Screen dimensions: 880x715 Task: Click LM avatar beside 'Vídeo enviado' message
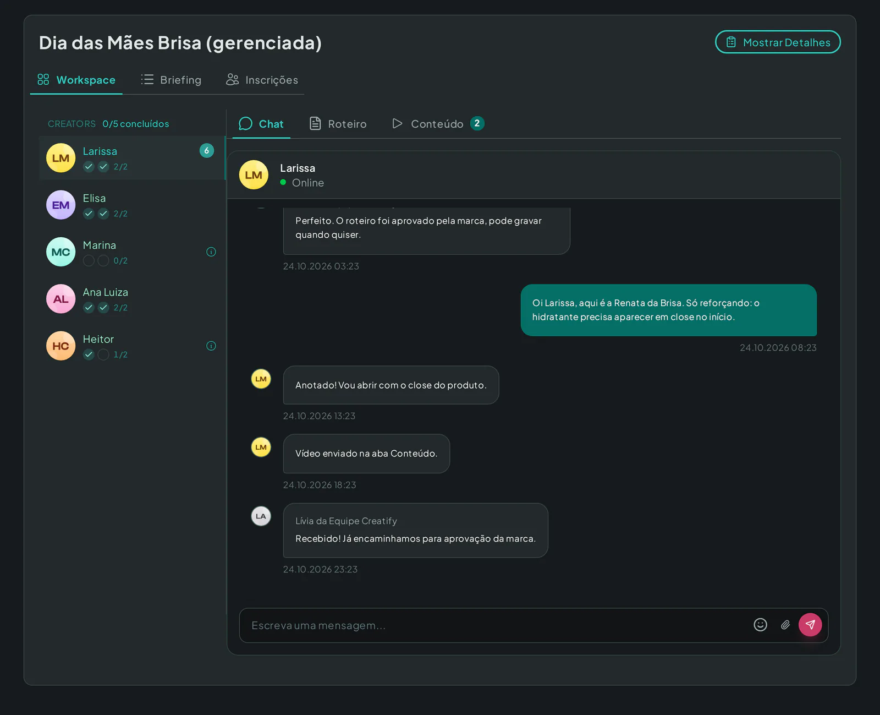[261, 447]
